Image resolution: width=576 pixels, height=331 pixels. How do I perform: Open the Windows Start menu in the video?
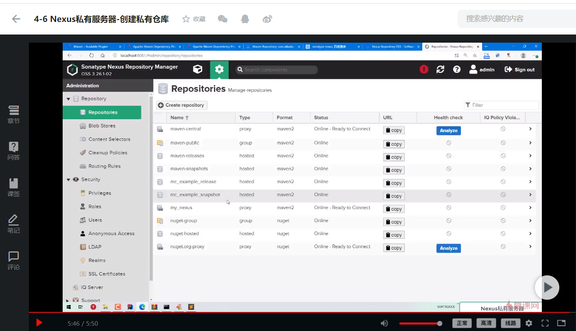tap(69, 307)
